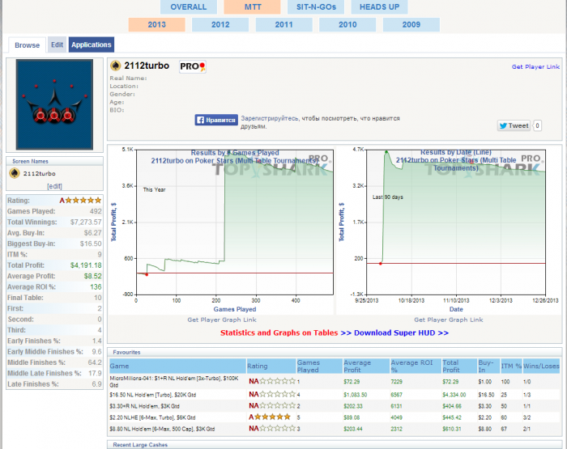Image resolution: width=567 pixels, height=449 pixels.
Task: Open the Applications tab
Action: point(91,44)
